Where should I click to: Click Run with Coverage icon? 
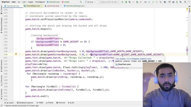(x=130, y=2)
